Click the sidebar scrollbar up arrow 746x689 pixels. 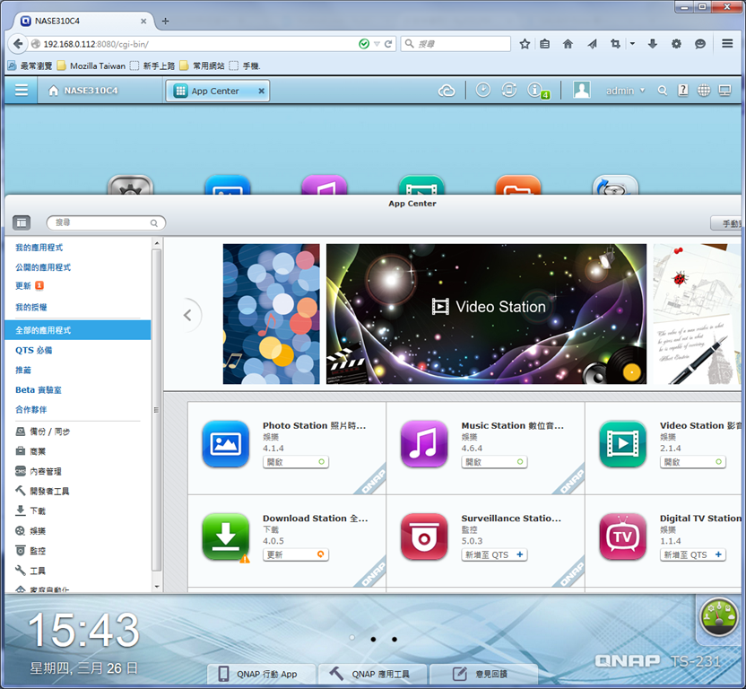157,243
